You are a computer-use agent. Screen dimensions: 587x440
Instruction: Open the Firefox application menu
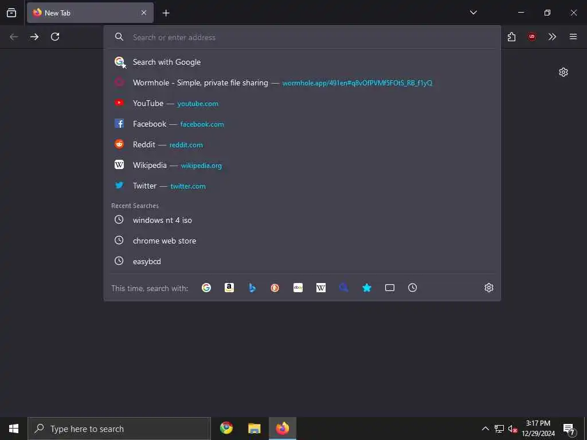(573, 37)
